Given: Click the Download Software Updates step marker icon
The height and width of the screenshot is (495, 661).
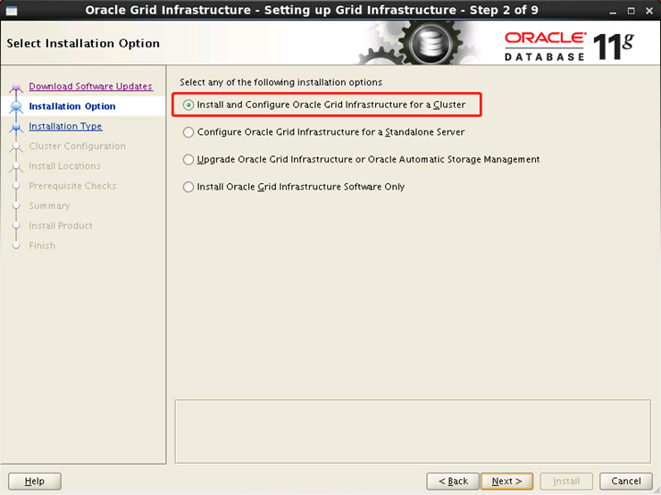Looking at the screenshot, I should tap(16, 88).
